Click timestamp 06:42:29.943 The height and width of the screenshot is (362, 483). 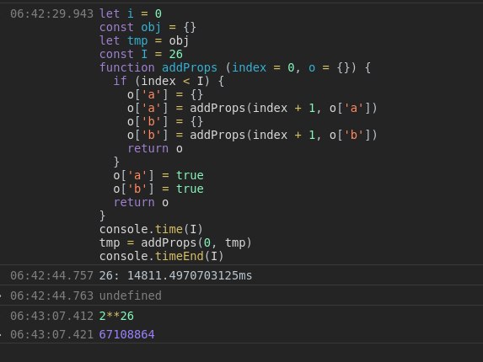coord(51,13)
